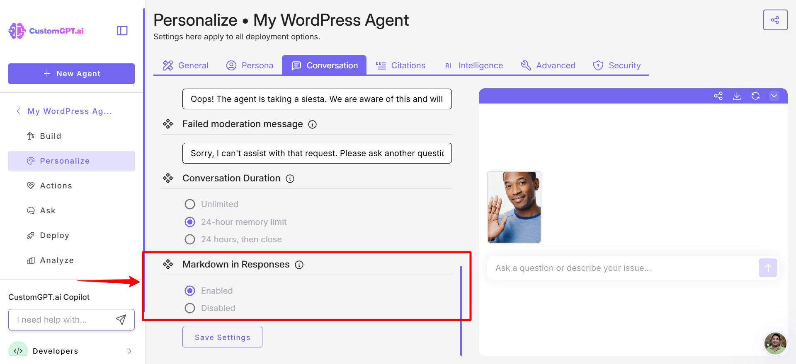
Task: Click icon left of Markdown in Responses
Action: 168,264
